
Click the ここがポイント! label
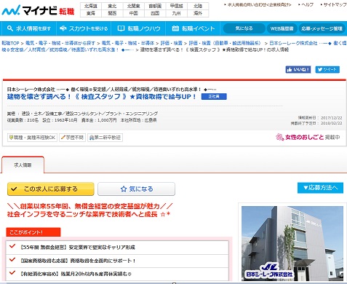point(33,232)
